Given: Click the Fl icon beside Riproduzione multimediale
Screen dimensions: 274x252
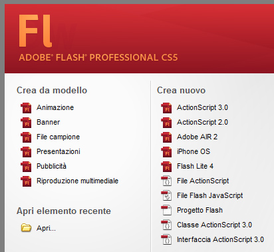Looking at the screenshot, I should point(26,181).
